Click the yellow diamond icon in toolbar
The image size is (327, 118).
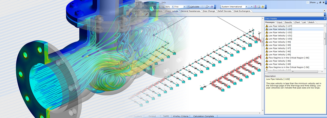point(263,7)
